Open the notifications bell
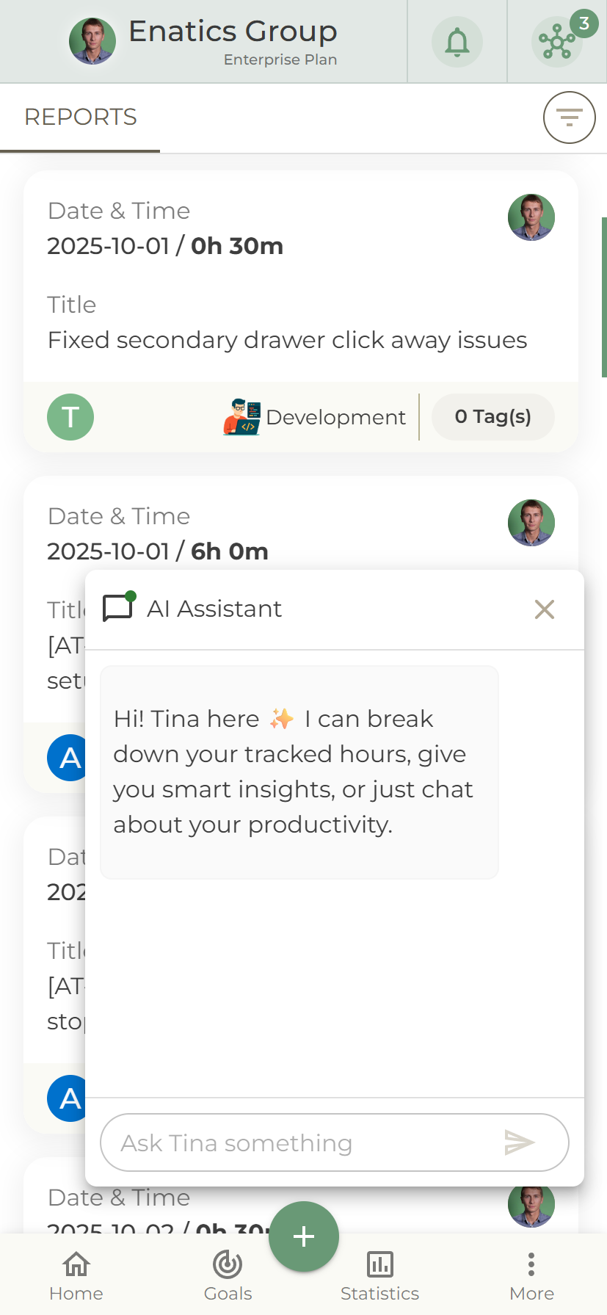The image size is (607, 1315). pos(457,42)
